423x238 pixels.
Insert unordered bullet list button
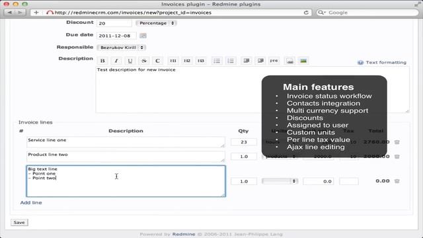217,61
